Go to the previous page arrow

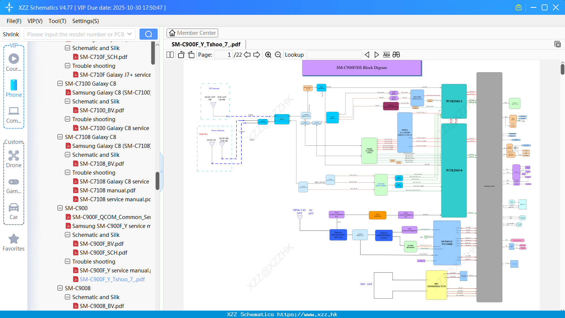click(x=247, y=54)
